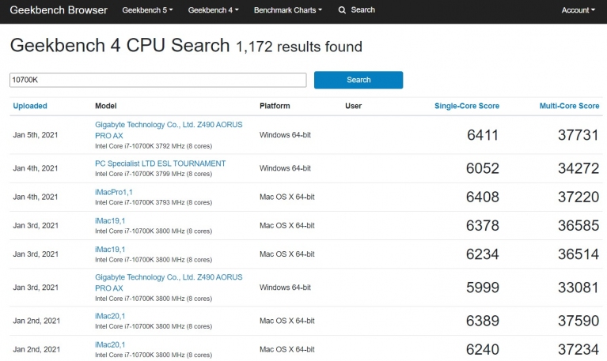Click the search field containing 10700K

click(x=158, y=80)
